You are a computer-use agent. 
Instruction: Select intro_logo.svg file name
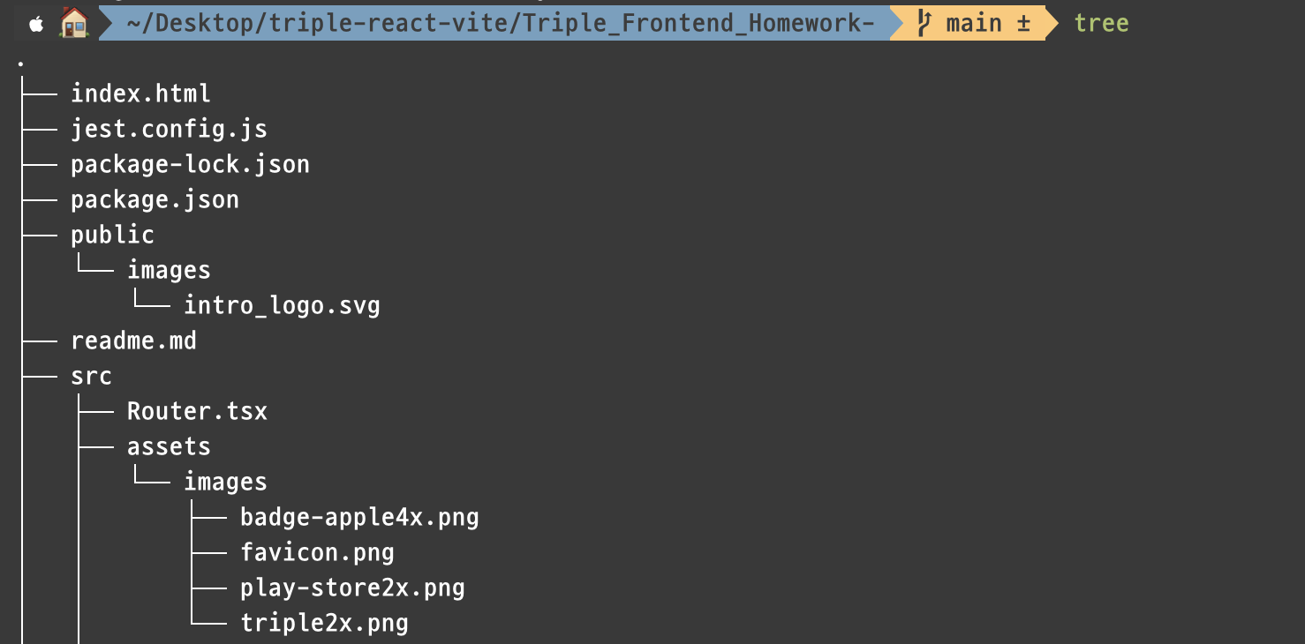tap(282, 305)
